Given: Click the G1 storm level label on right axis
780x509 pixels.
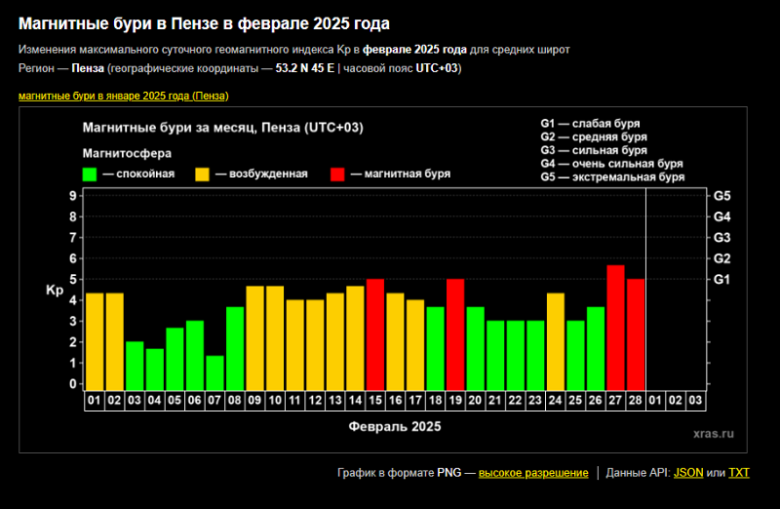Looking at the screenshot, I should [x=721, y=280].
